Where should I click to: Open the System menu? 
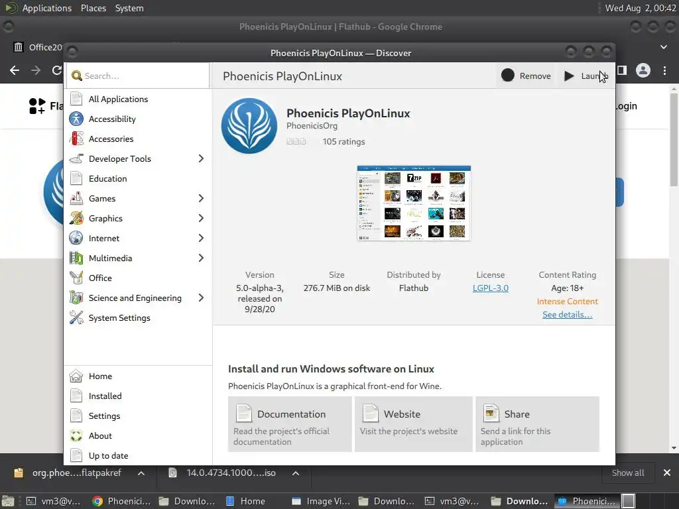pos(129,8)
